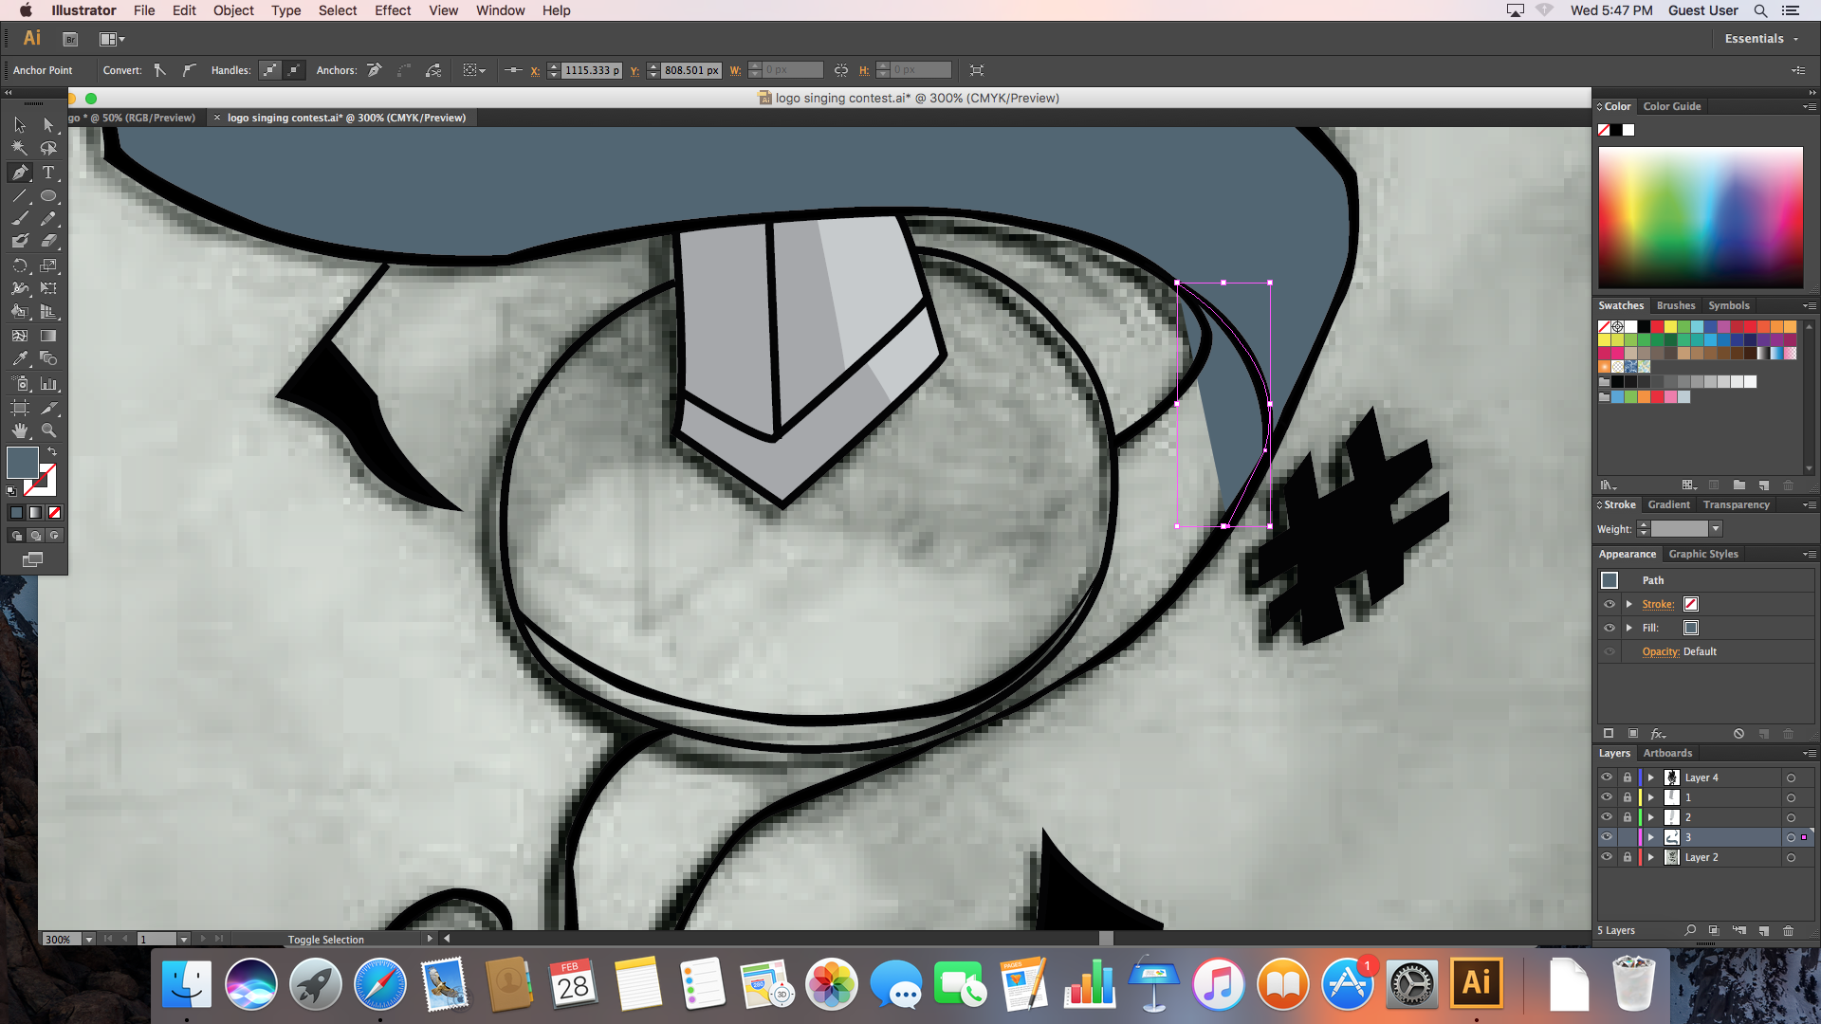Pick the Eyedropper tool

pos(20,358)
